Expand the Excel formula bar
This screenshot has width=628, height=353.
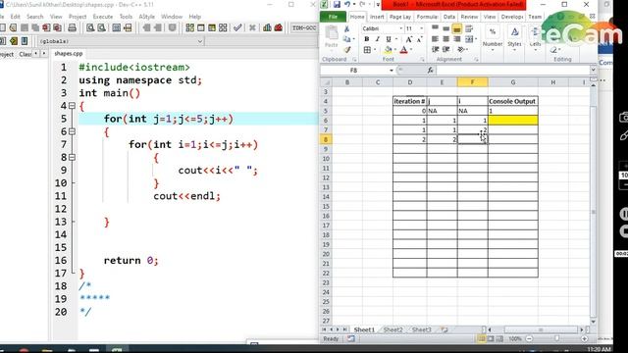[x=593, y=70]
